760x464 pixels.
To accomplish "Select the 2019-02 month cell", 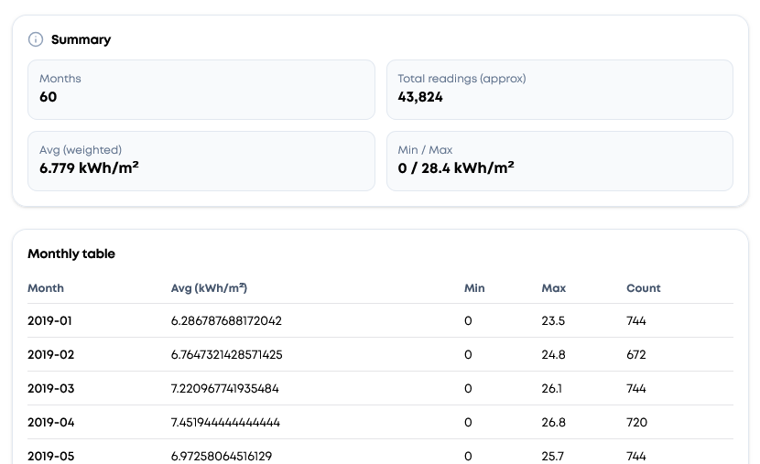I will pyautogui.click(x=51, y=354).
